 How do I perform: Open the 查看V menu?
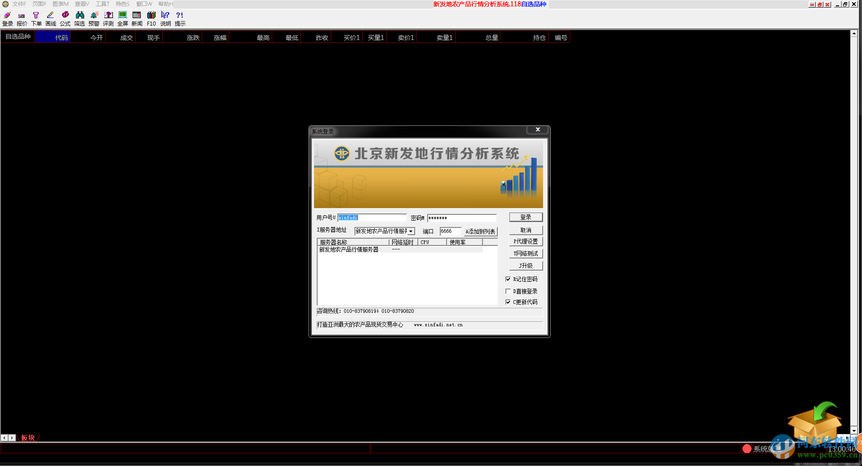tap(82, 4)
